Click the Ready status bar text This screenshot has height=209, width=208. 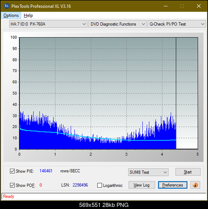(8, 196)
